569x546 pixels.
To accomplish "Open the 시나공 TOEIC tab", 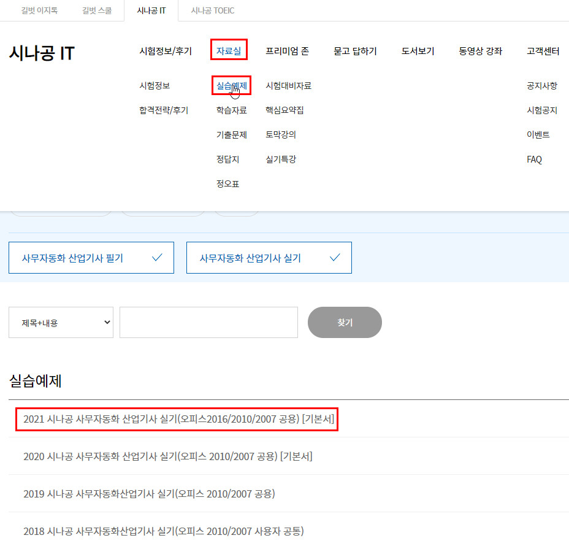I will [213, 10].
